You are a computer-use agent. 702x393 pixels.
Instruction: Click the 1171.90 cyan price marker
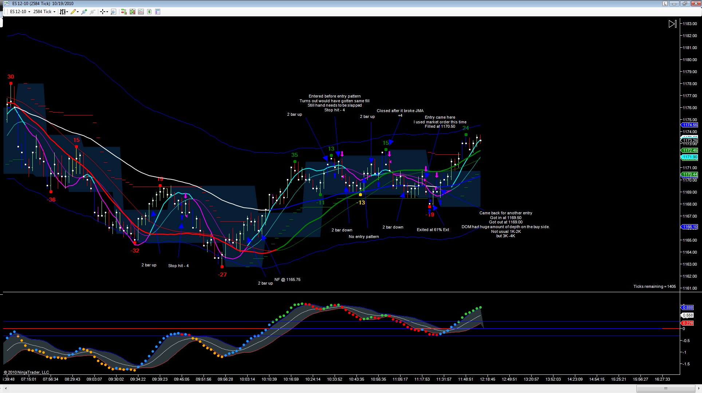[x=690, y=157]
